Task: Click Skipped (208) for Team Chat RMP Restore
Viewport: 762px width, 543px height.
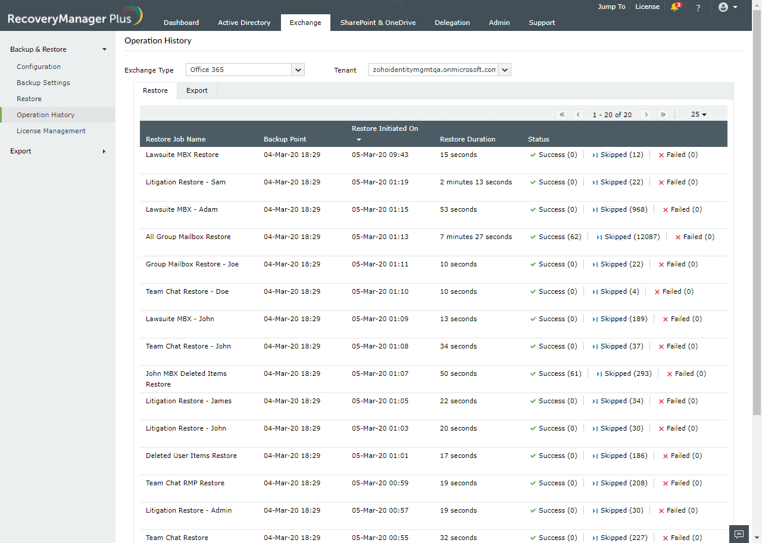Action: [624, 483]
